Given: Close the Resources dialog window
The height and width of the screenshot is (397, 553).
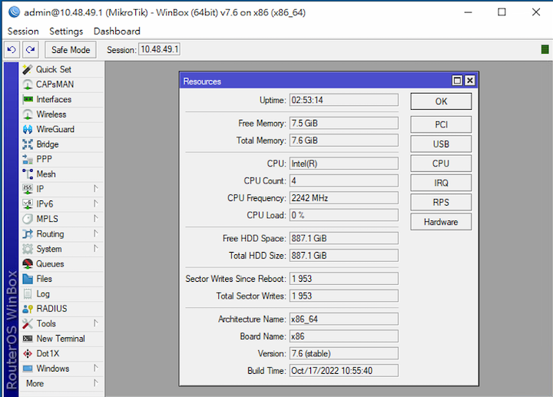Looking at the screenshot, I should pyautogui.click(x=470, y=81).
